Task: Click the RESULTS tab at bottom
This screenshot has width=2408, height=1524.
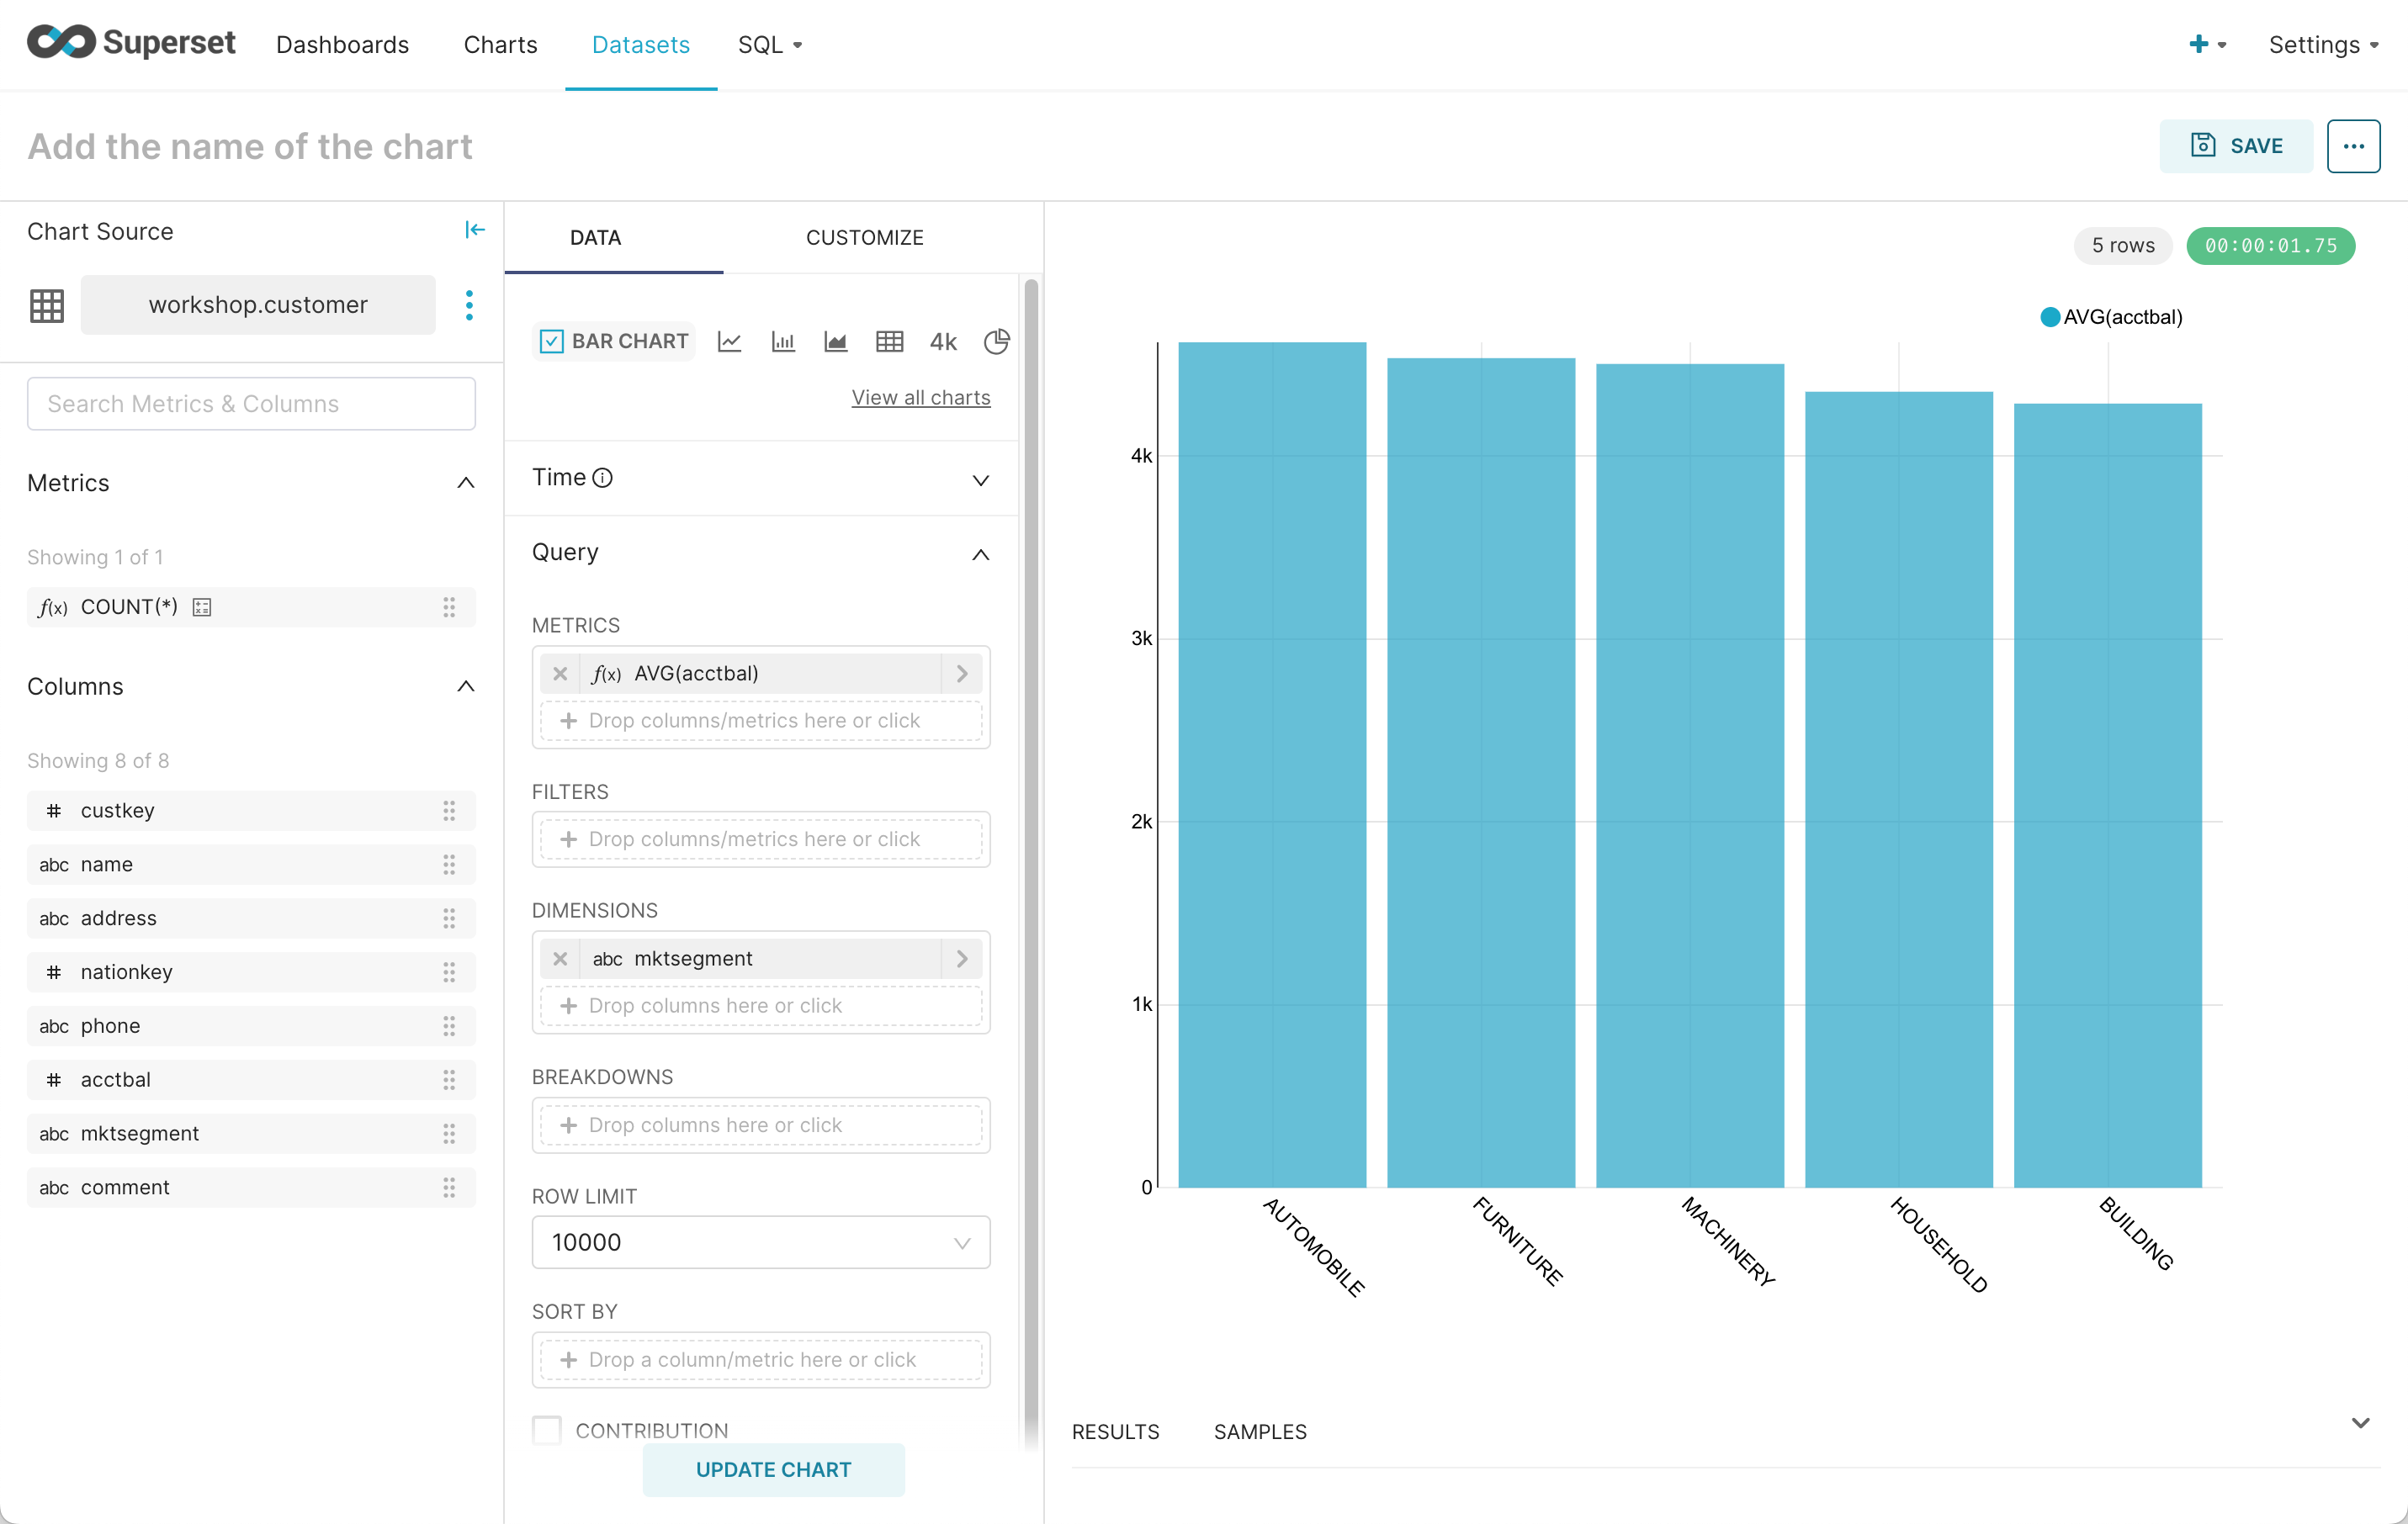Action: tap(1118, 1431)
